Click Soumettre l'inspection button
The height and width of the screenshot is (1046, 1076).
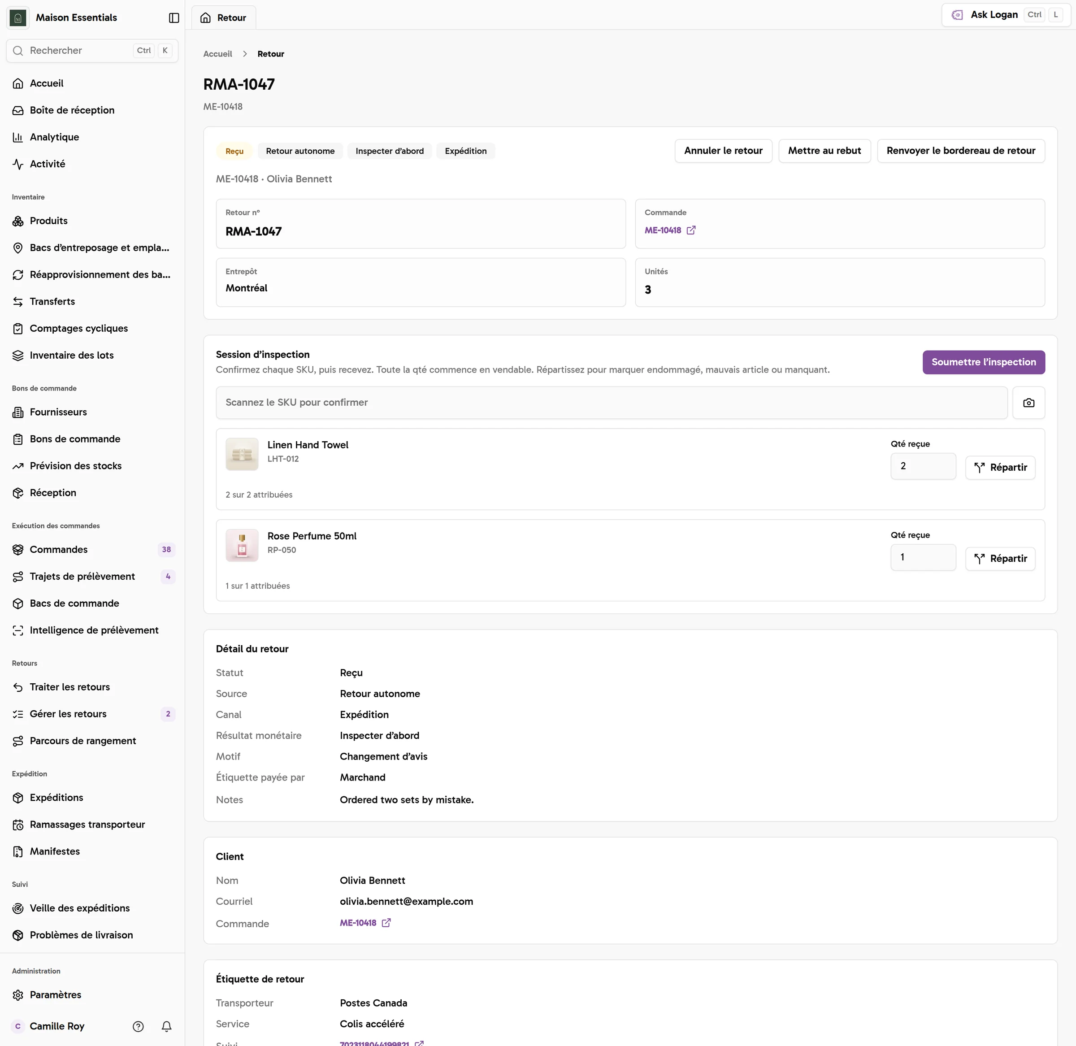[x=983, y=362]
